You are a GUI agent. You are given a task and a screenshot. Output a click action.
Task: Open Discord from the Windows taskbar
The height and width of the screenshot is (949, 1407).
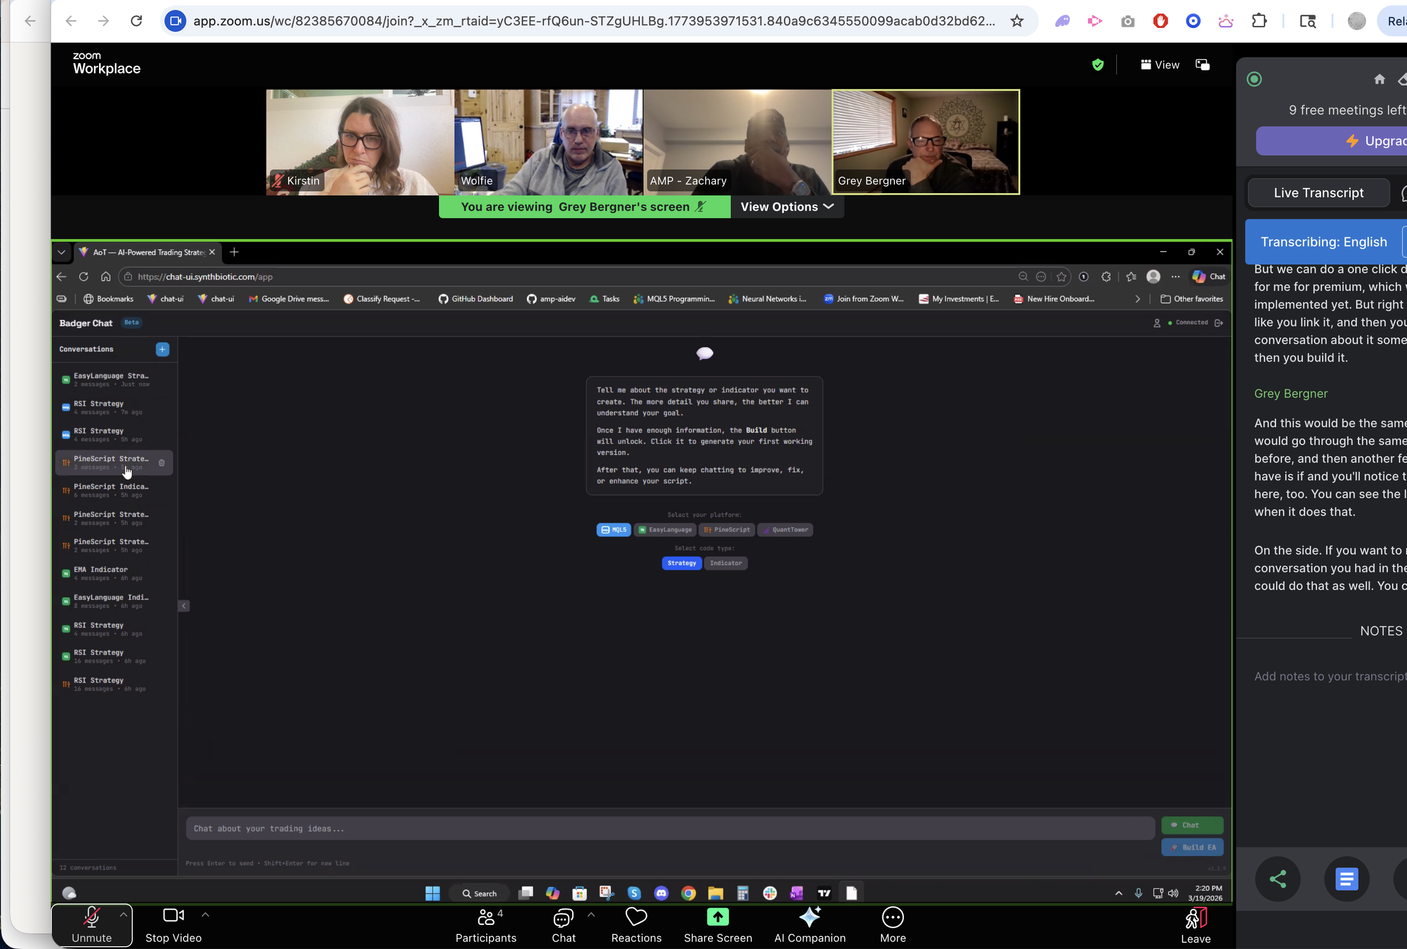point(661,893)
